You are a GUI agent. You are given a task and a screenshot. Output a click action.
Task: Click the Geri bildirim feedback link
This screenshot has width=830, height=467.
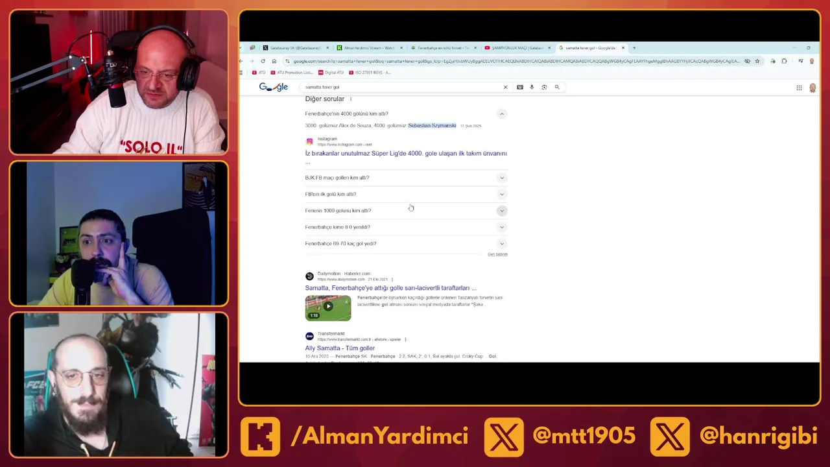click(497, 254)
